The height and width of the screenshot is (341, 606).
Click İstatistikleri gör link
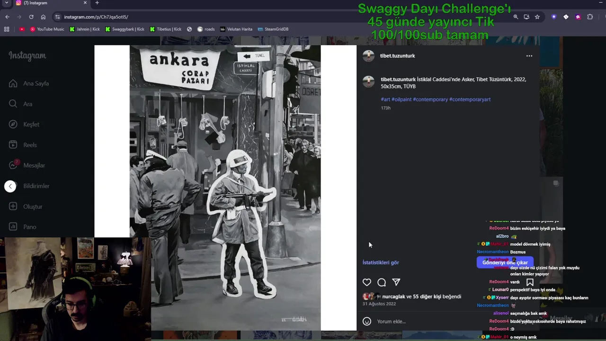[381, 262]
